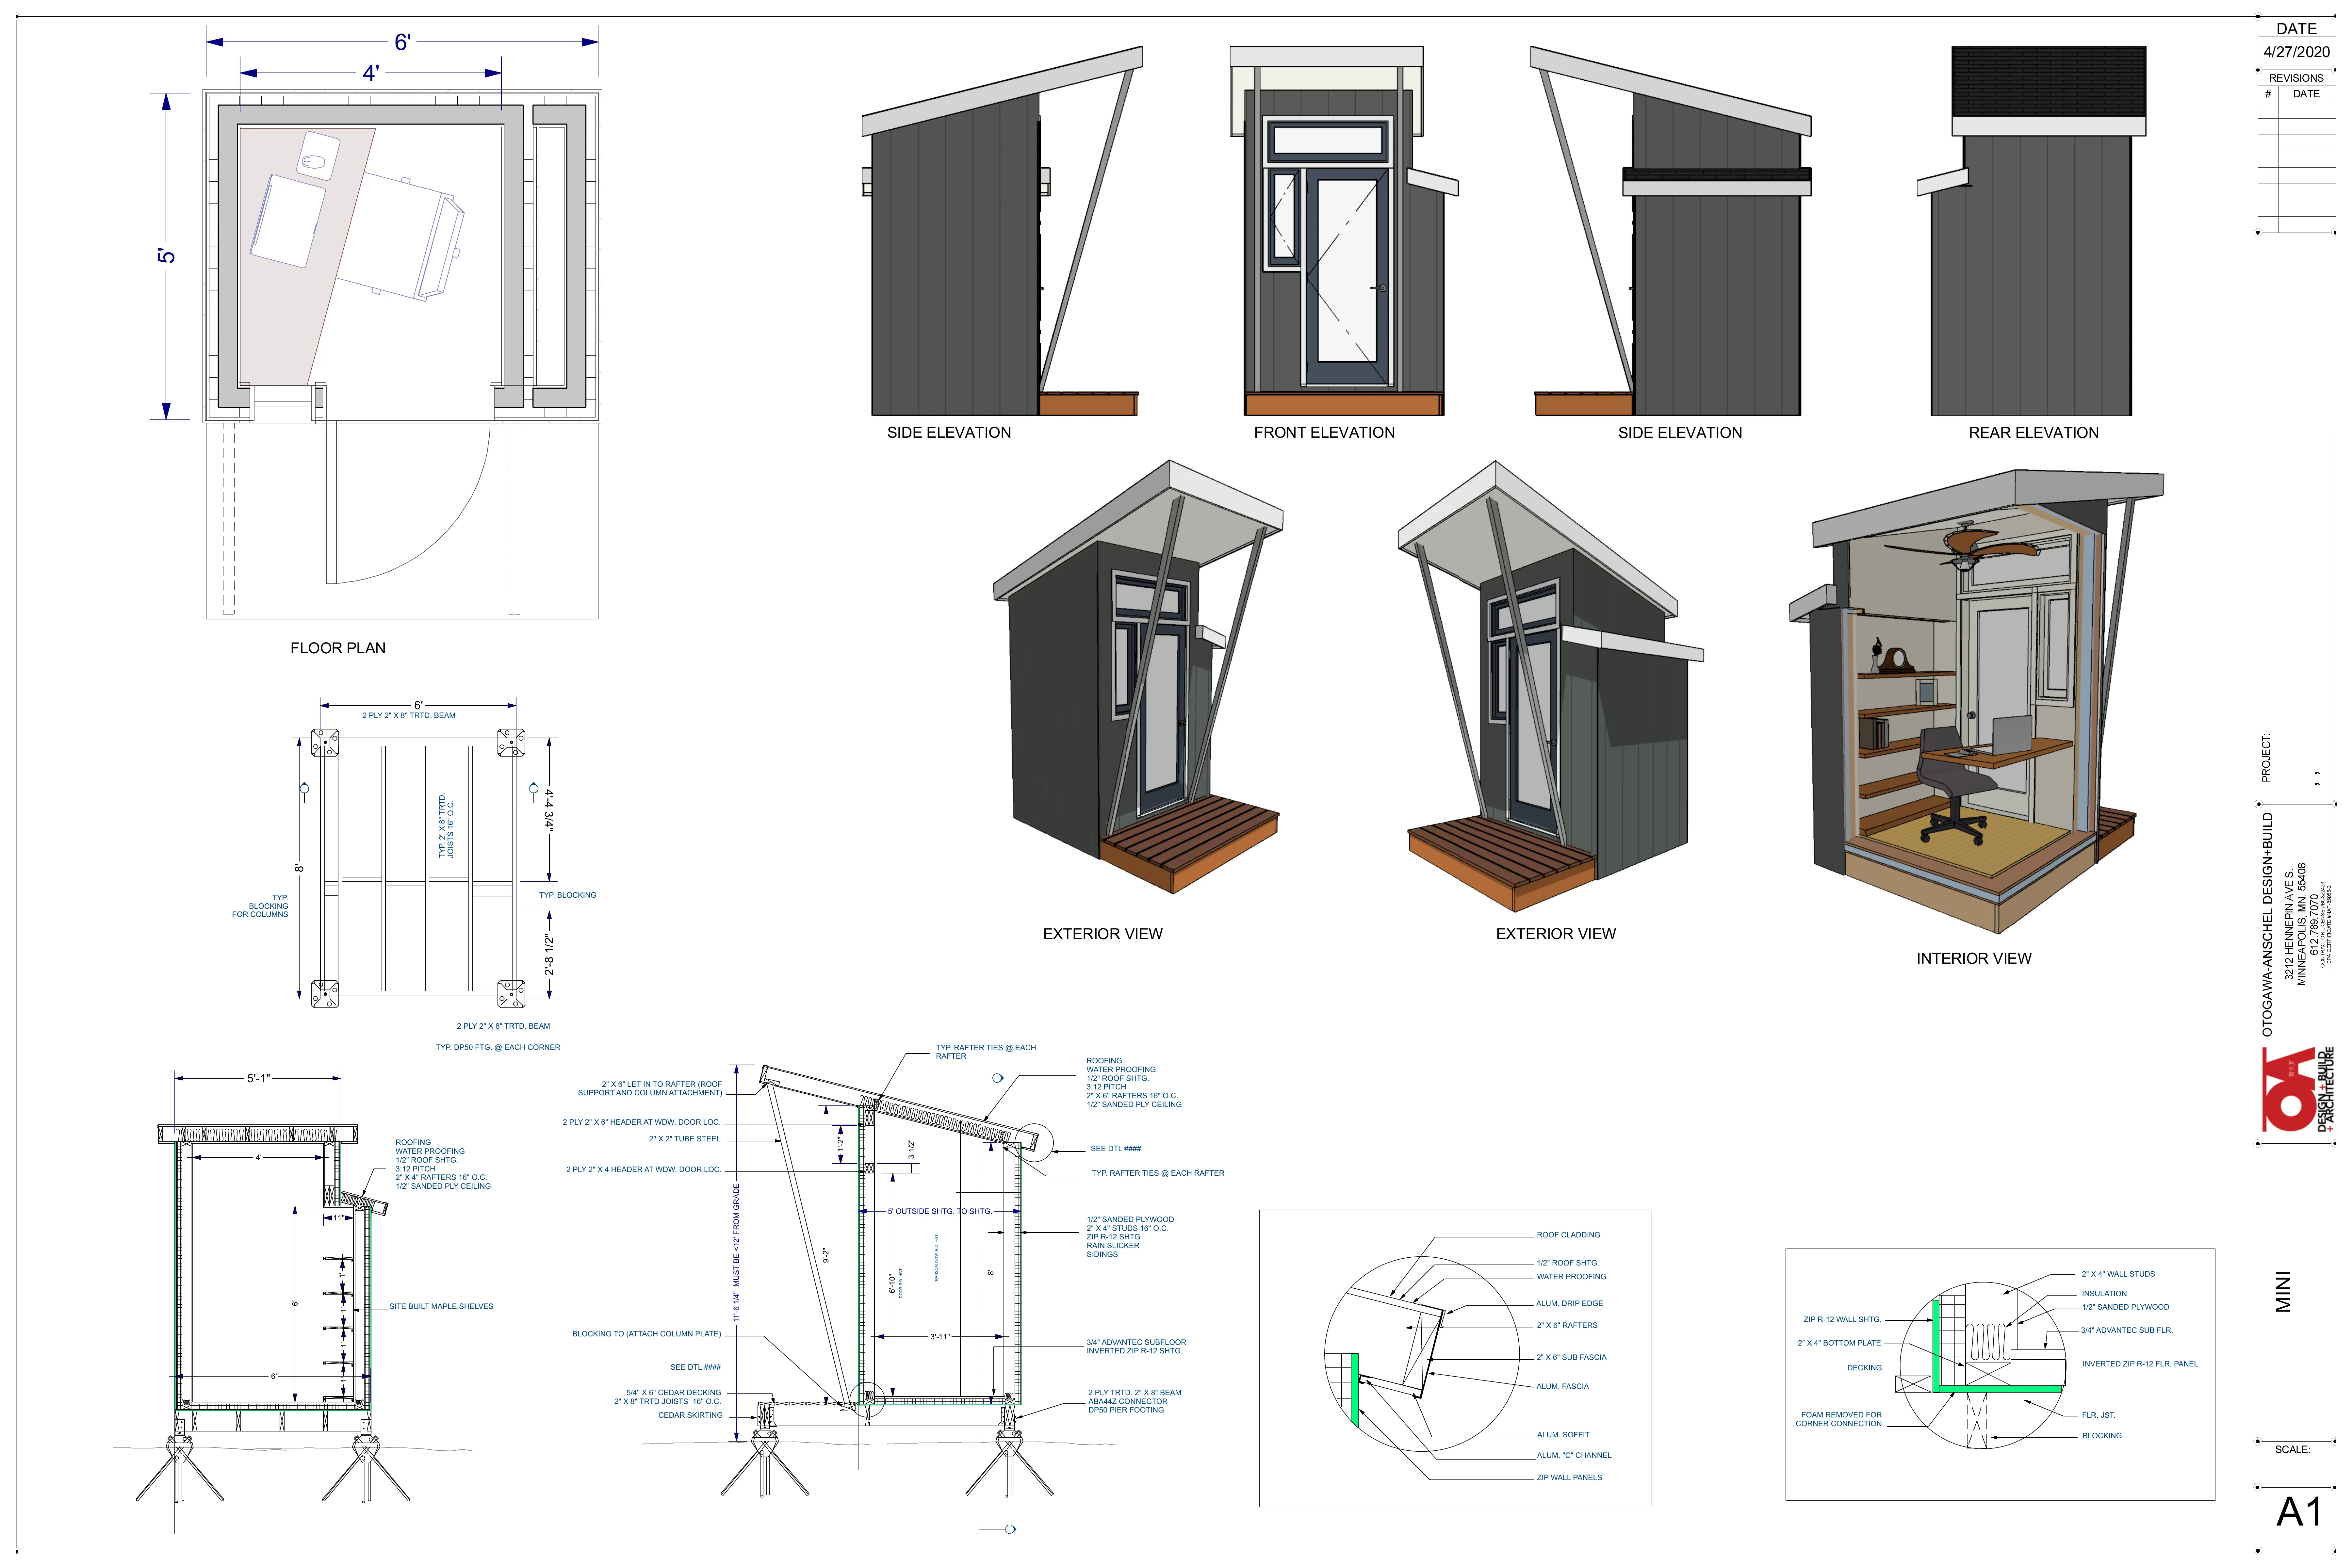
Task: Click the 2 PLY 2" X 6" HEADER callout
Action: 641,1122
